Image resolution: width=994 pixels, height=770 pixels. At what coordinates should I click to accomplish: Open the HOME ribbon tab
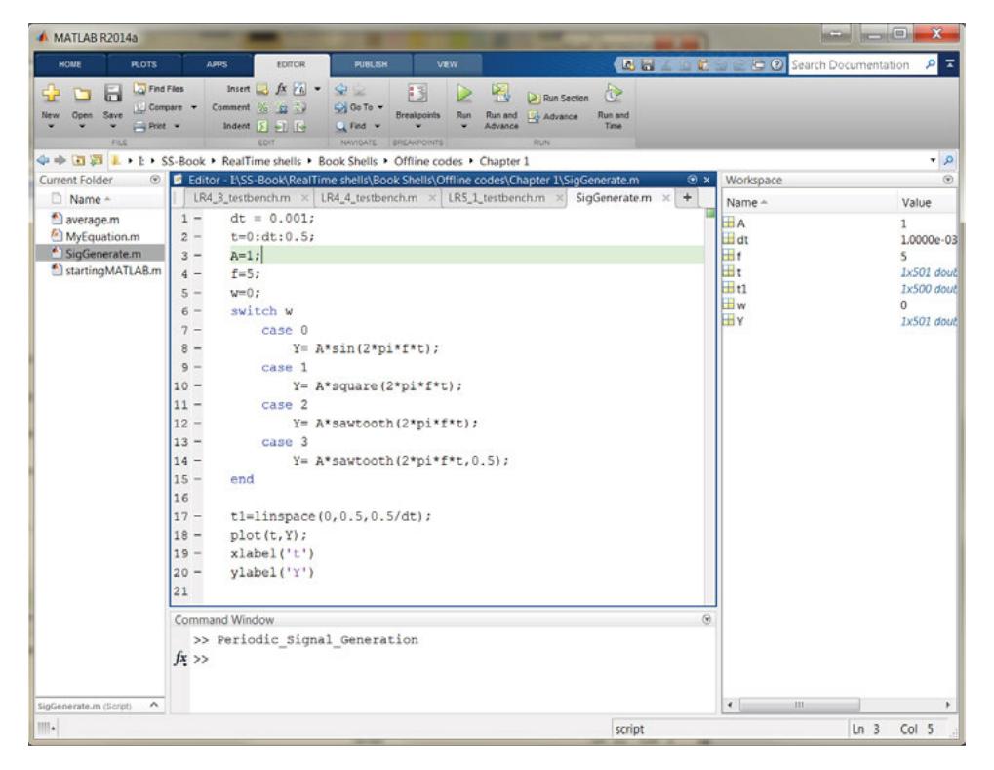pos(69,64)
